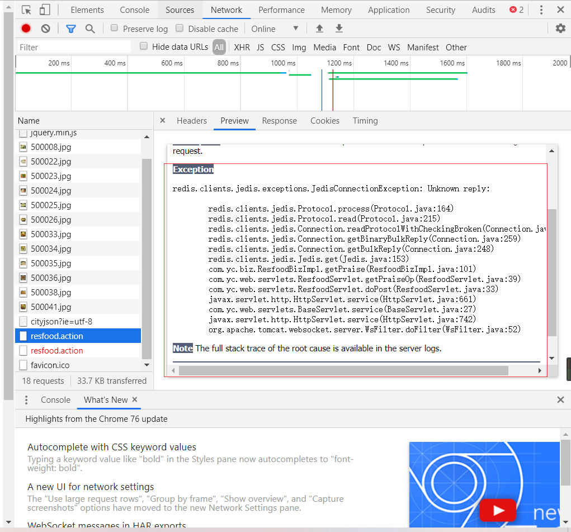Show request Timing tab

pos(365,121)
